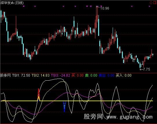The height and width of the screenshot is (124, 157).
Task: Click the purple TSI3: -24.82 value
Action: coord(61,75)
